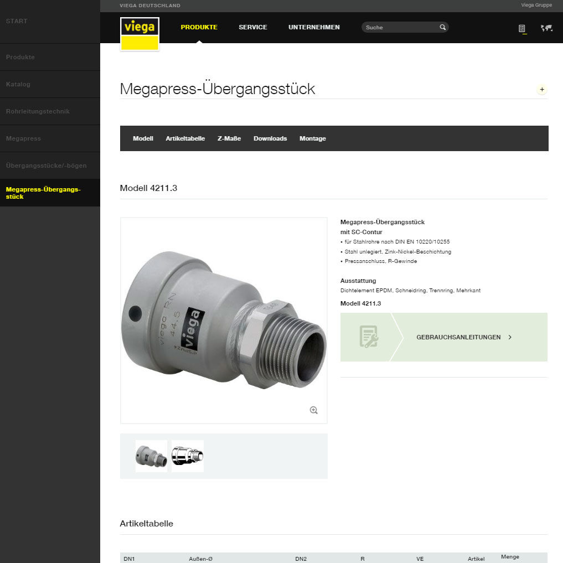Open Megapress in sidebar
Screen dimensions: 563x563
(x=50, y=138)
